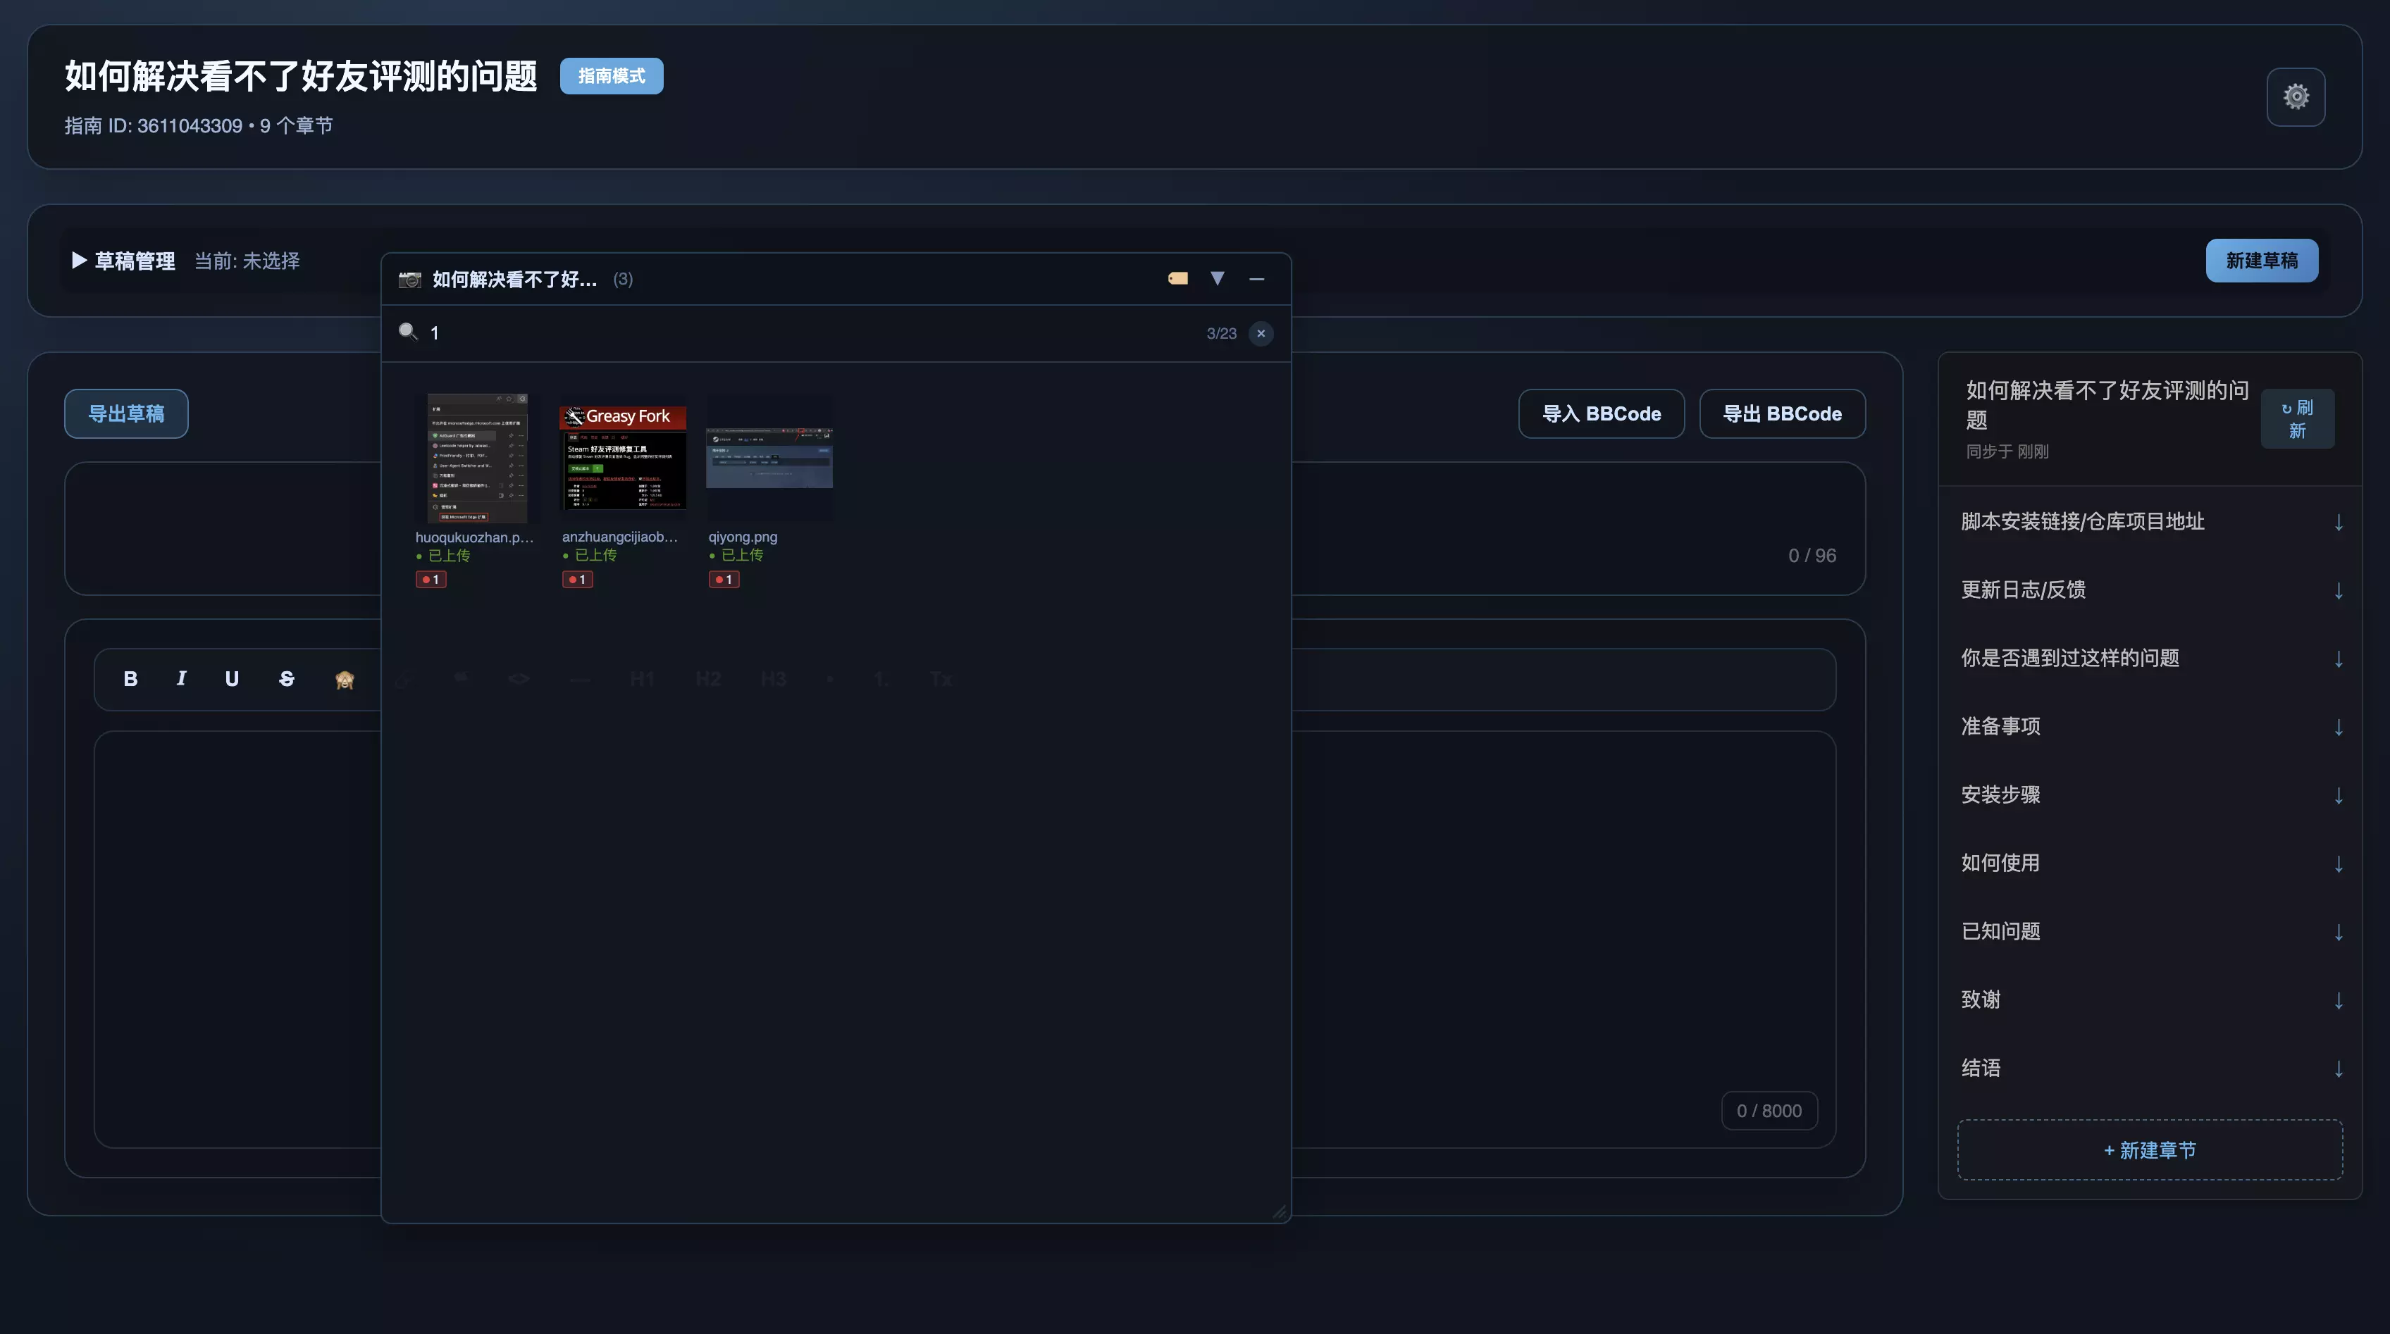This screenshot has height=1334, width=2390.
Task: Click the tag icon in image panel
Action: (1177, 278)
